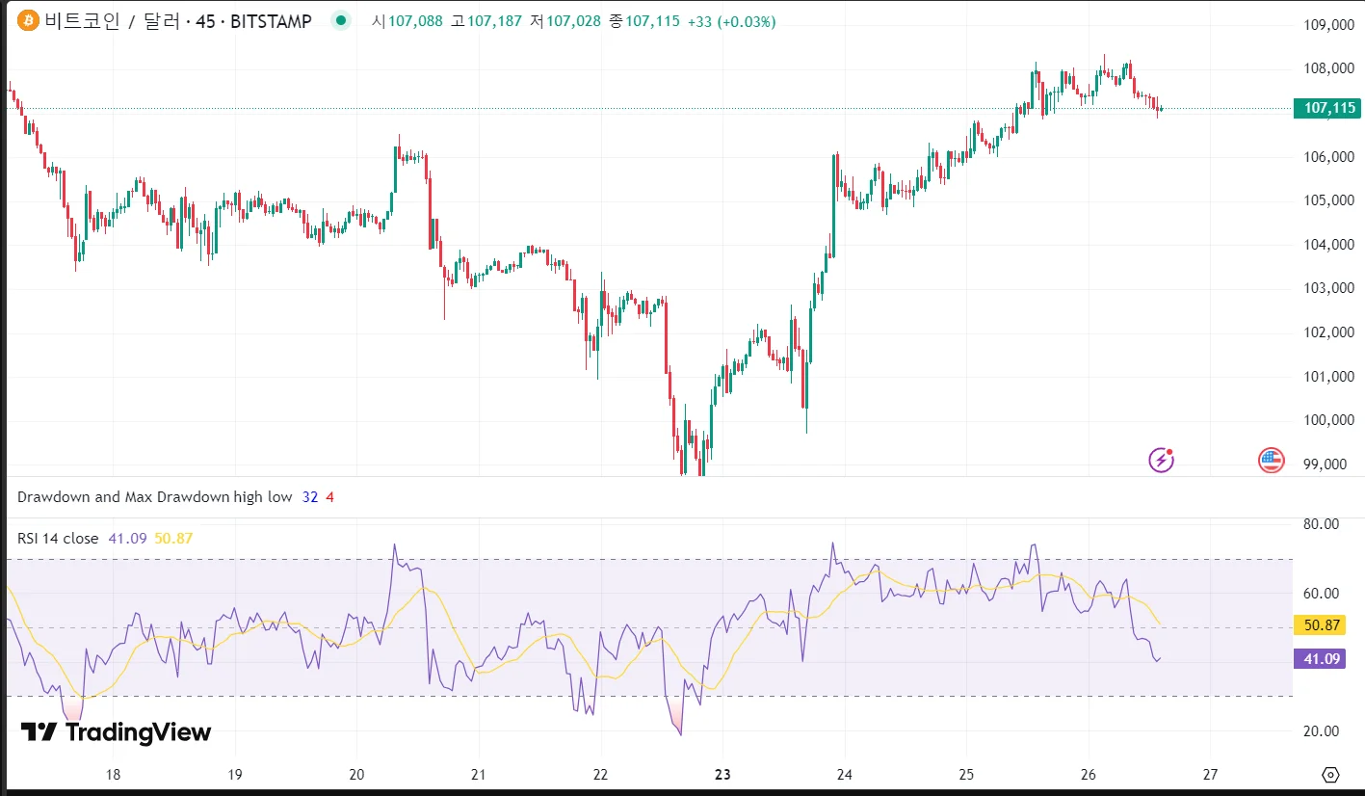This screenshot has height=796, width=1365.
Task: Click the BITSTAMP symbol title text
Action: click(178, 21)
